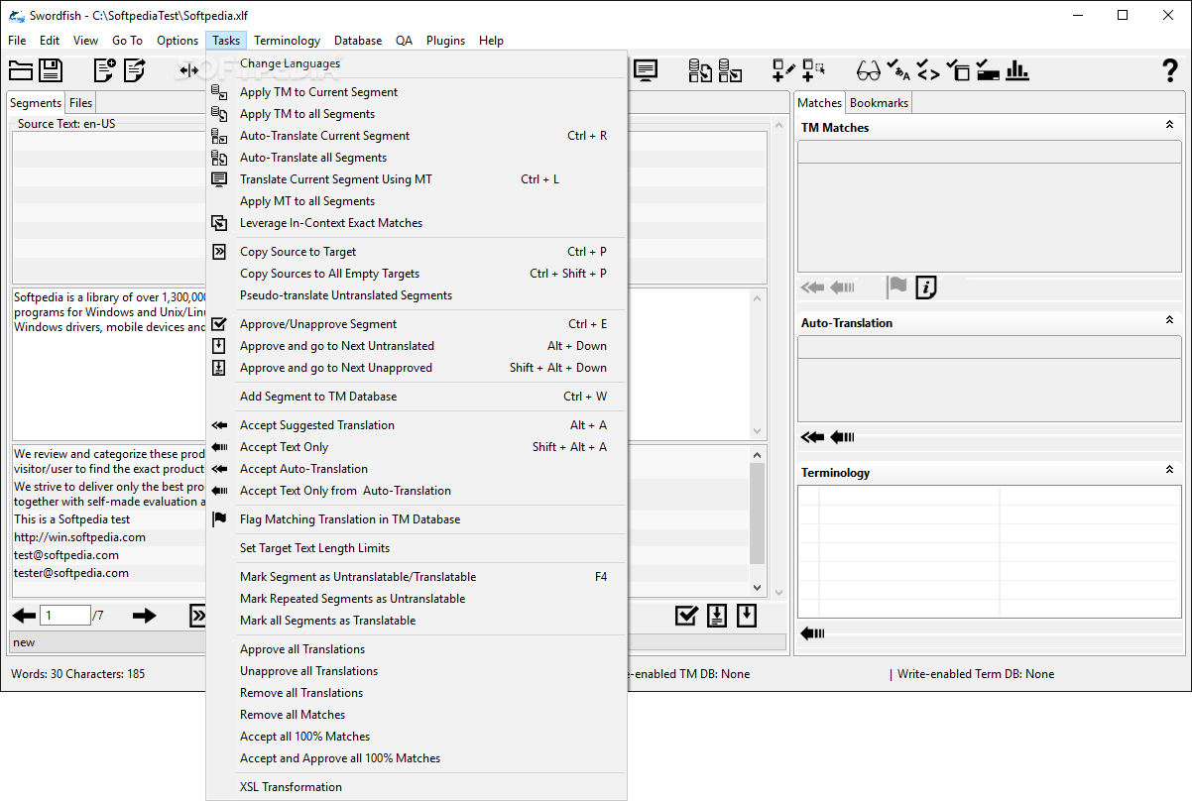This screenshot has height=801, width=1192.
Task: Click the monitor machine translation toolbar icon
Action: pyautogui.click(x=646, y=70)
